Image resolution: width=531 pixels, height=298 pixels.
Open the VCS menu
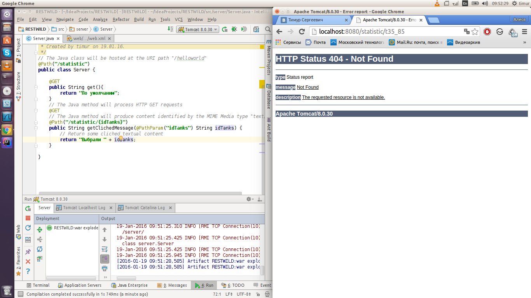pos(178,19)
